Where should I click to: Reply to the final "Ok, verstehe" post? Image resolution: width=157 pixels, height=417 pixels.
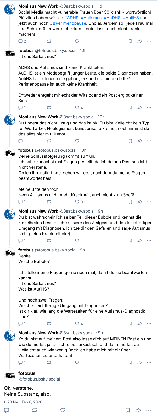(7, 410)
